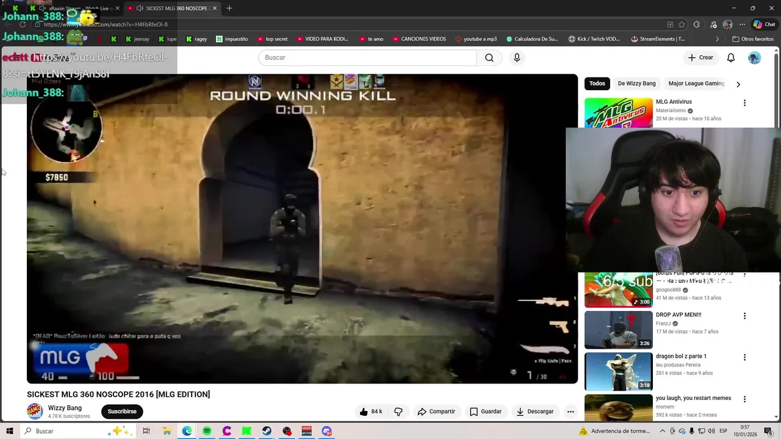
Task: Click Compartir to share the video
Action: coord(436,412)
